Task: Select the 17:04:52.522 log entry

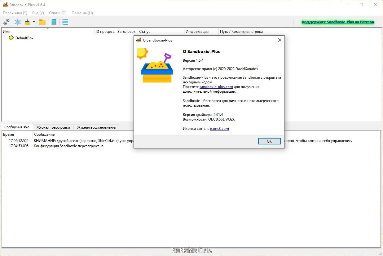Action: tap(19, 141)
